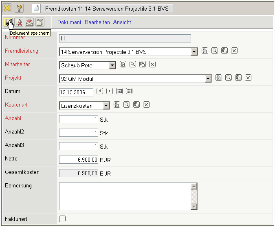
Task: Clear the Kostenart field with X icon
Action: click(x=146, y=105)
